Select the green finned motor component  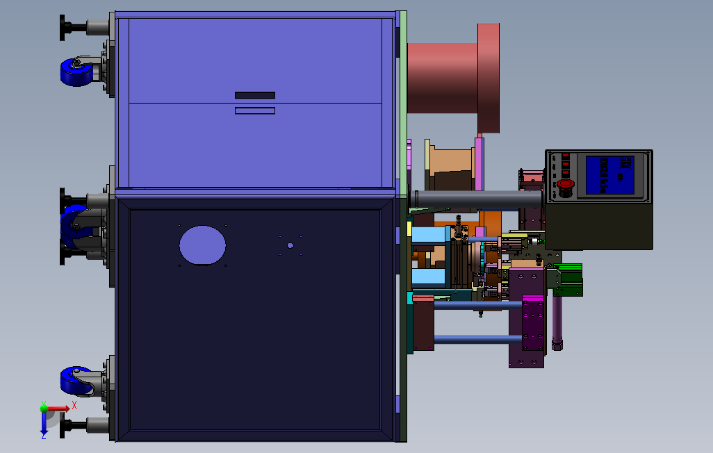point(570,280)
